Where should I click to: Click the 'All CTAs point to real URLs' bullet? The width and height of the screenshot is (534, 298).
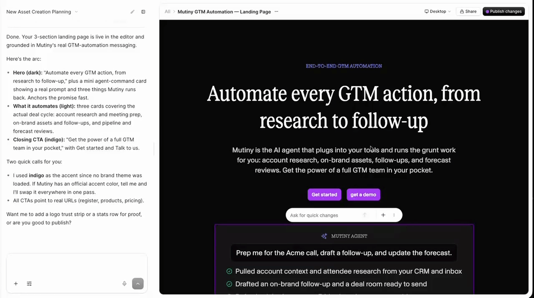[78, 201]
